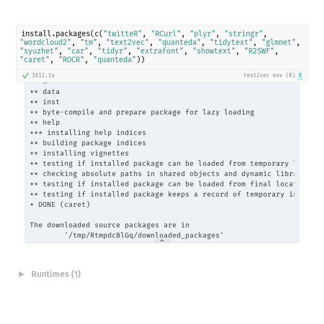Expand the Runtimes (1) disclosure triangle
Image resolution: width=324 pixels, height=324 pixels.
22,274
